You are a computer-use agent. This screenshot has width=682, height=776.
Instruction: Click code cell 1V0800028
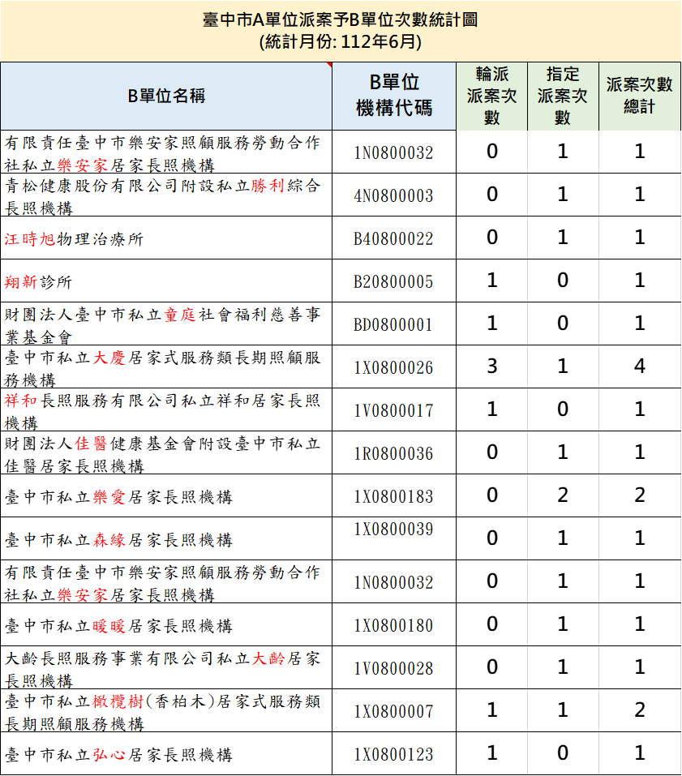tap(394, 669)
